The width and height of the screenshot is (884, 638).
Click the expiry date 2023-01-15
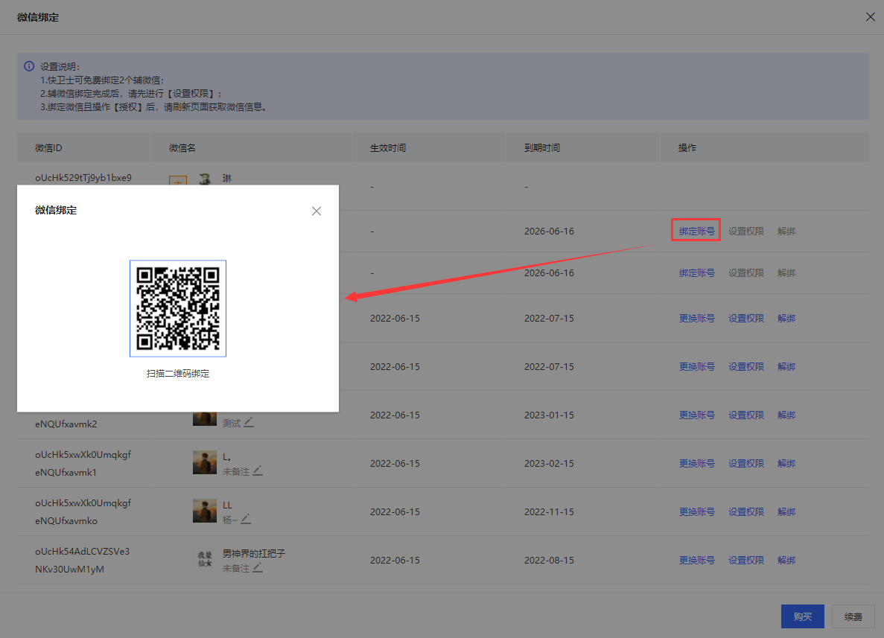(549, 415)
